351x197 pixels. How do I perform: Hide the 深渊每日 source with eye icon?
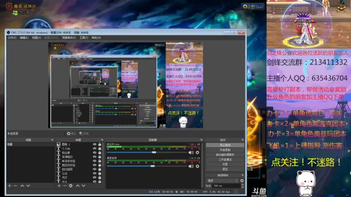click(x=94, y=157)
